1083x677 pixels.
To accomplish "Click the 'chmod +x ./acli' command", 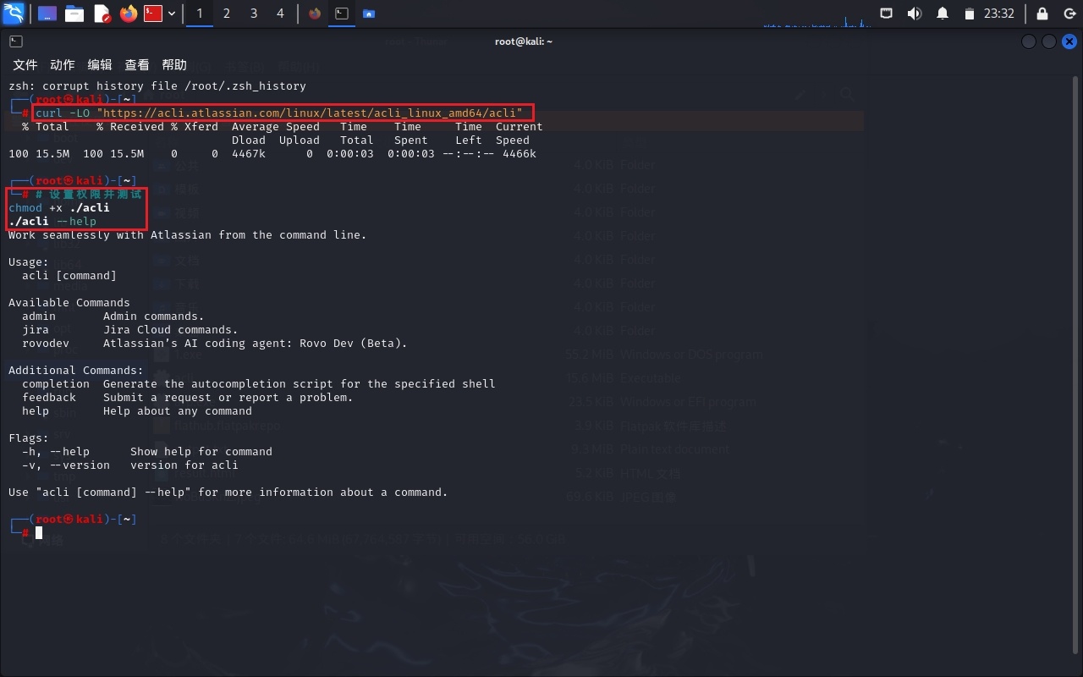I will pos(59,208).
